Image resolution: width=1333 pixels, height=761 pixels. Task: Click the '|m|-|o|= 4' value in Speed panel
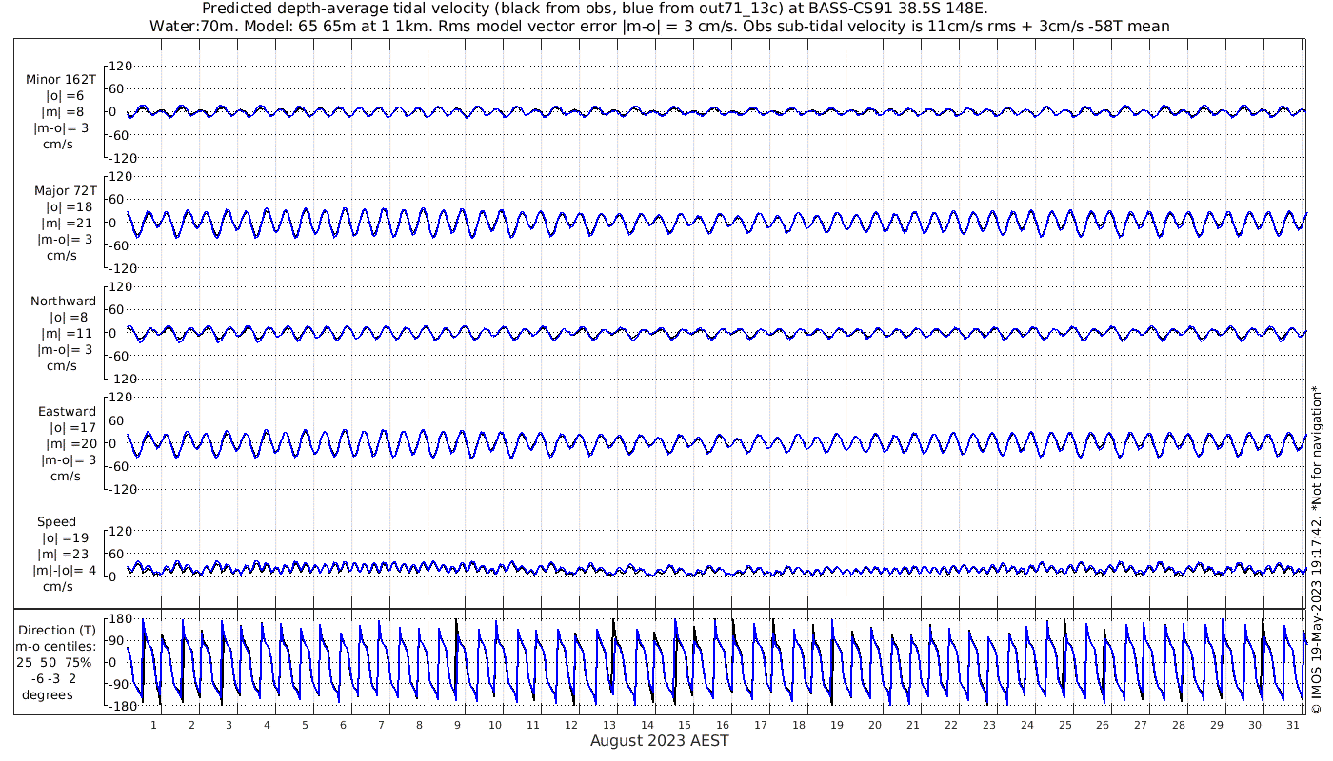tap(63, 571)
